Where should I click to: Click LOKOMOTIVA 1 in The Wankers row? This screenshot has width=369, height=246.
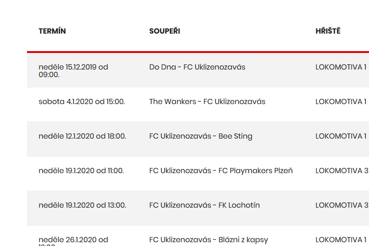[341, 102]
